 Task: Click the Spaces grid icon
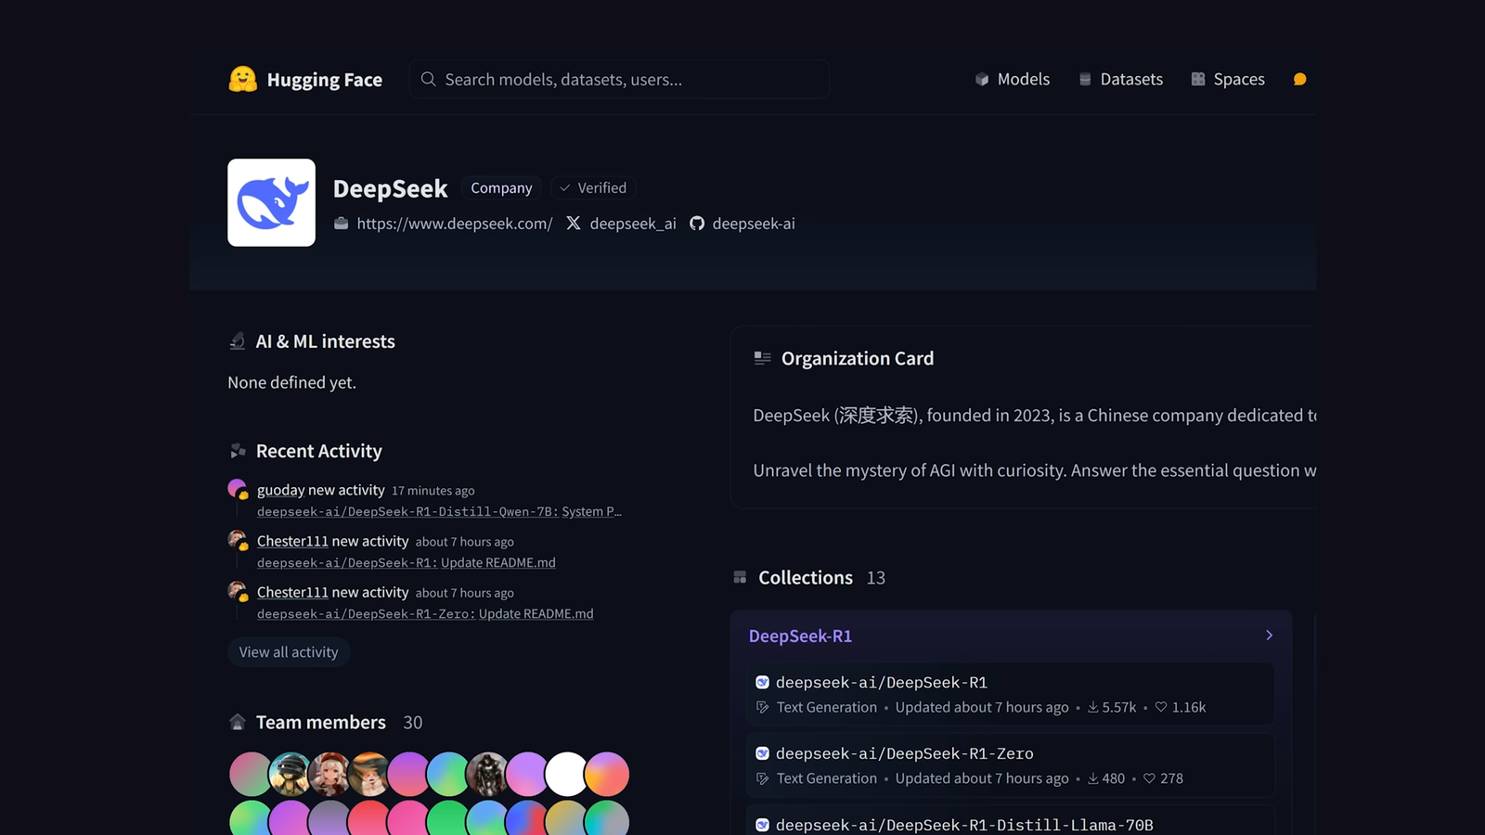pyautogui.click(x=1198, y=79)
